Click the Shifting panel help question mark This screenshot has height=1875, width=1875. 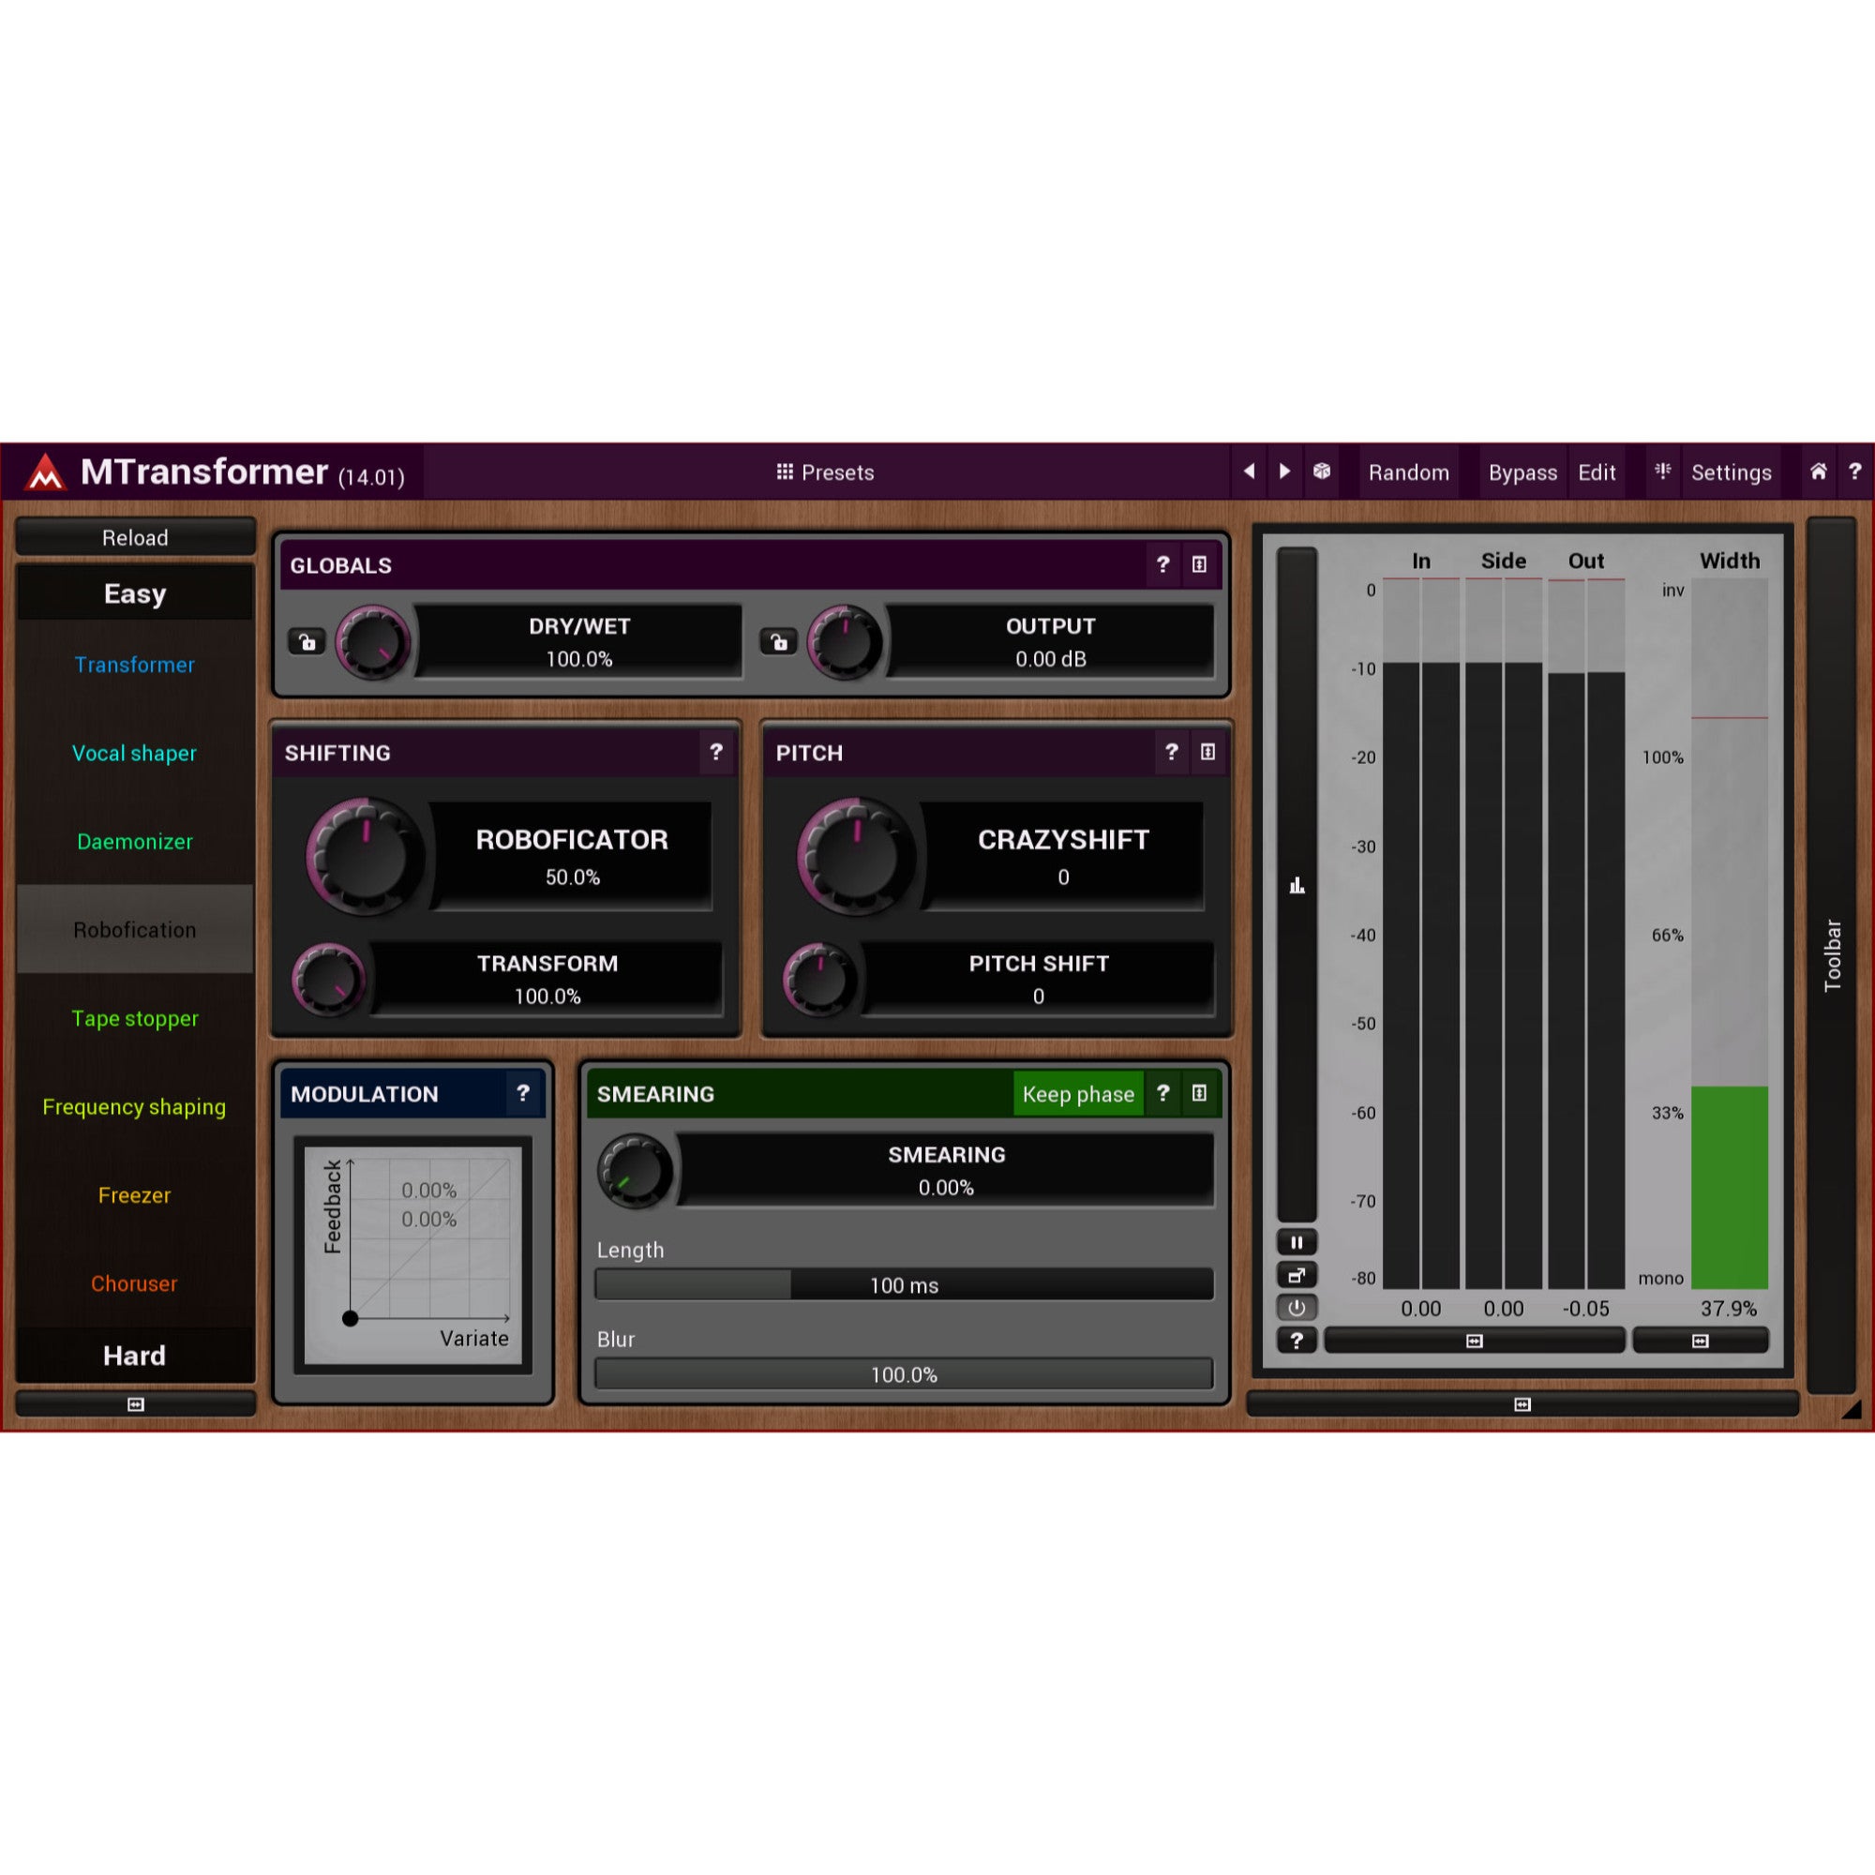[716, 752]
